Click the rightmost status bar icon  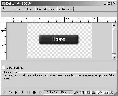111,93
